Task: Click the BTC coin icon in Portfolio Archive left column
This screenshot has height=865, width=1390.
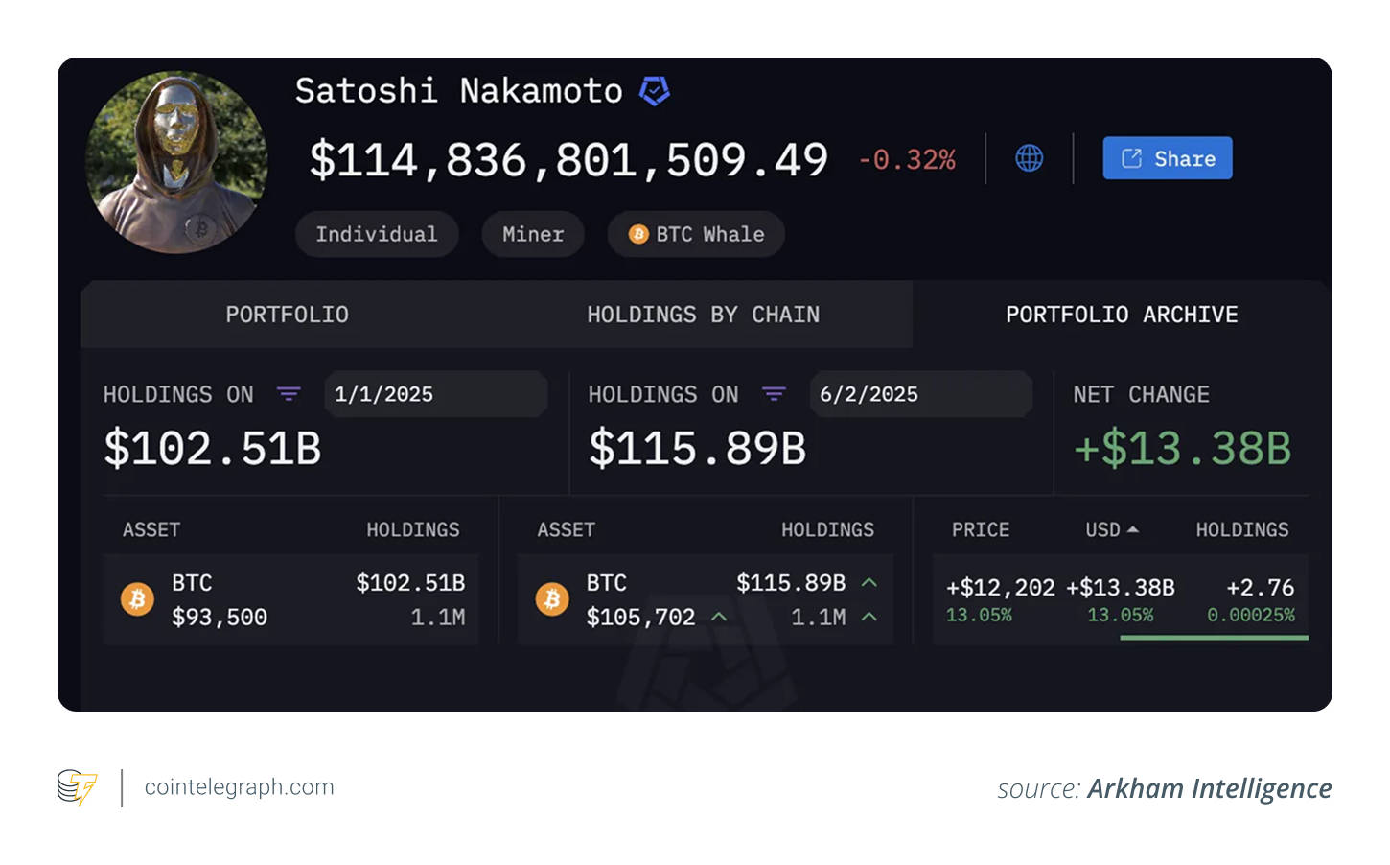Action: point(138,598)
